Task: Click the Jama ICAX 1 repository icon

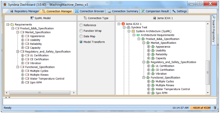Action: [123, 24]
